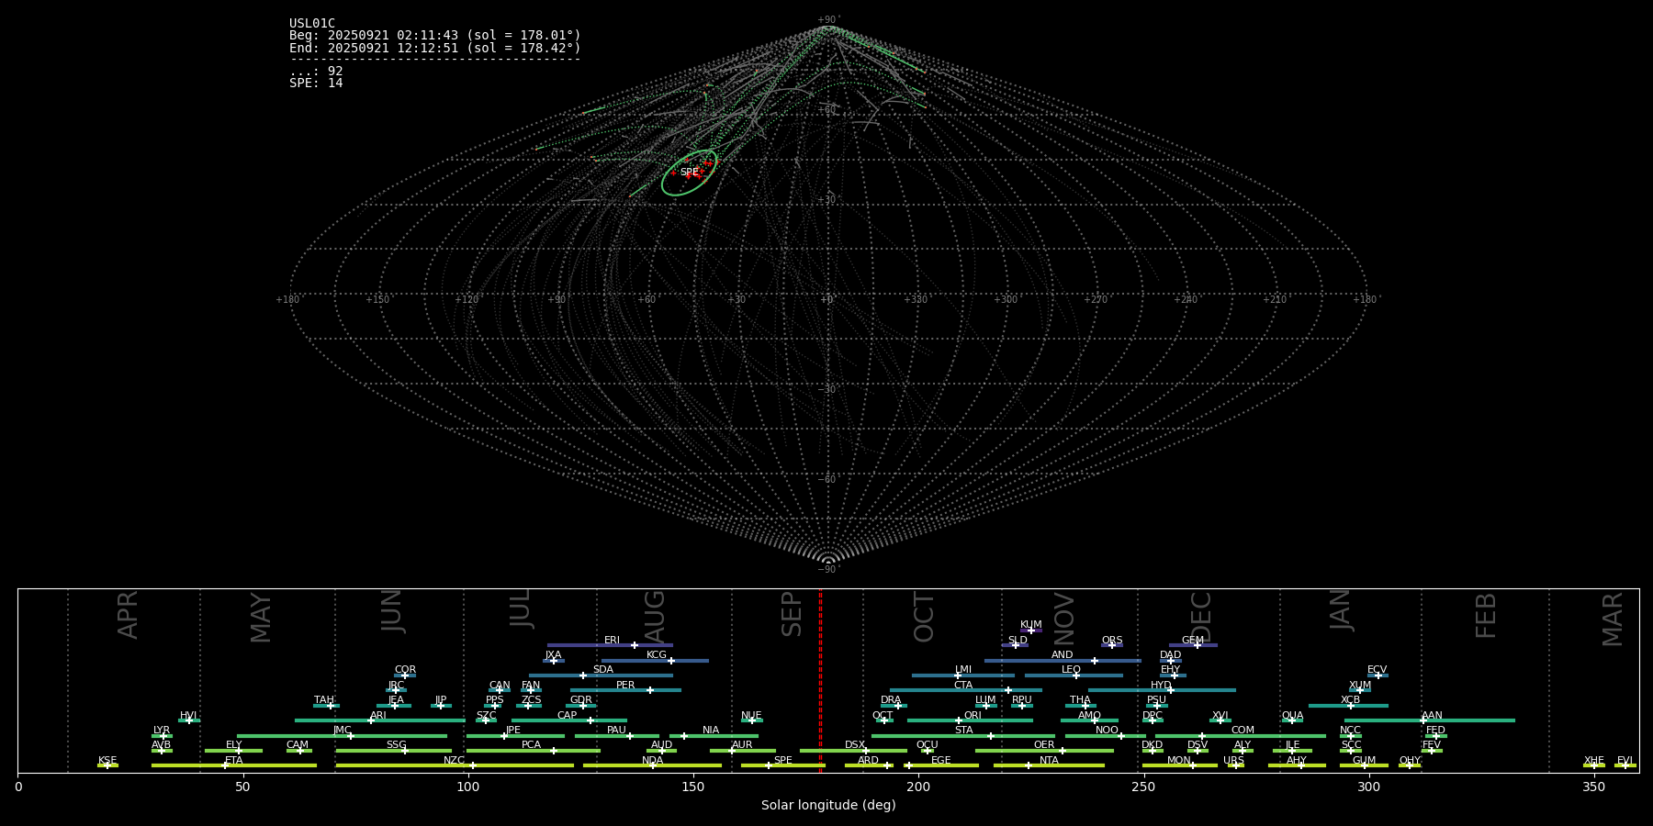Click the 'SPE: 14' count in header
The height and width of the screenshot is (826, 1653).
[x=316, y=84]
